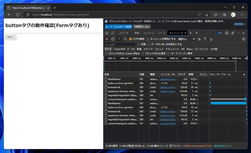Expand more DevTools tabs chevron

pyautogui.click(x=190, y=33)
